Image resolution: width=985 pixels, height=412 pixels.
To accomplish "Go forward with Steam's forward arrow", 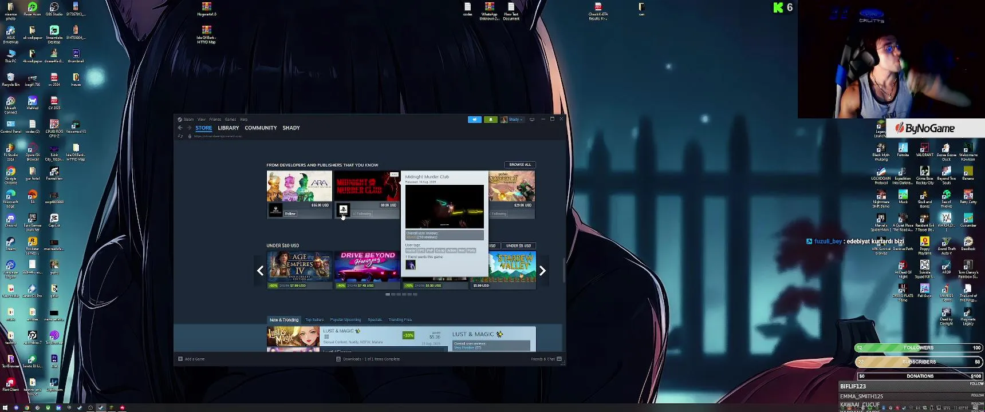I will point(189,128).
